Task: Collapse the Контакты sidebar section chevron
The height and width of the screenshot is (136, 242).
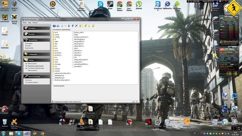Action: point(48,28)
